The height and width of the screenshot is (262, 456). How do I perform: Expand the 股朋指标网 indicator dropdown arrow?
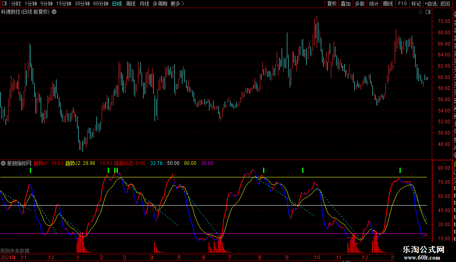pos(3,163)
